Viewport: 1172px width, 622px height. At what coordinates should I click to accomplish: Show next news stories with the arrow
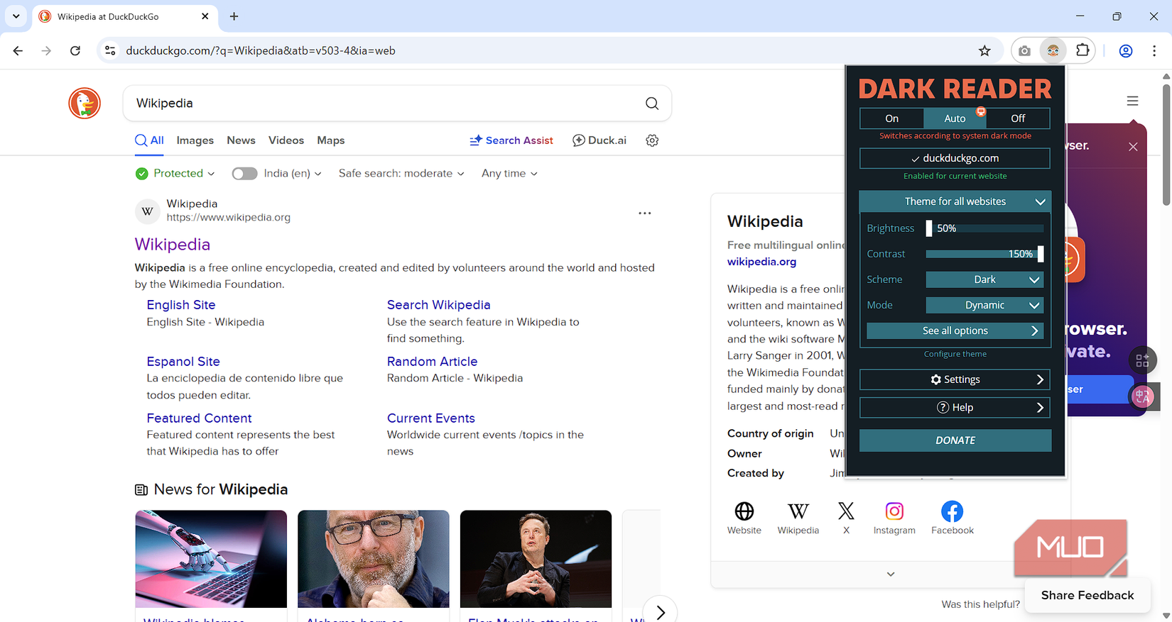coord(660,612)
